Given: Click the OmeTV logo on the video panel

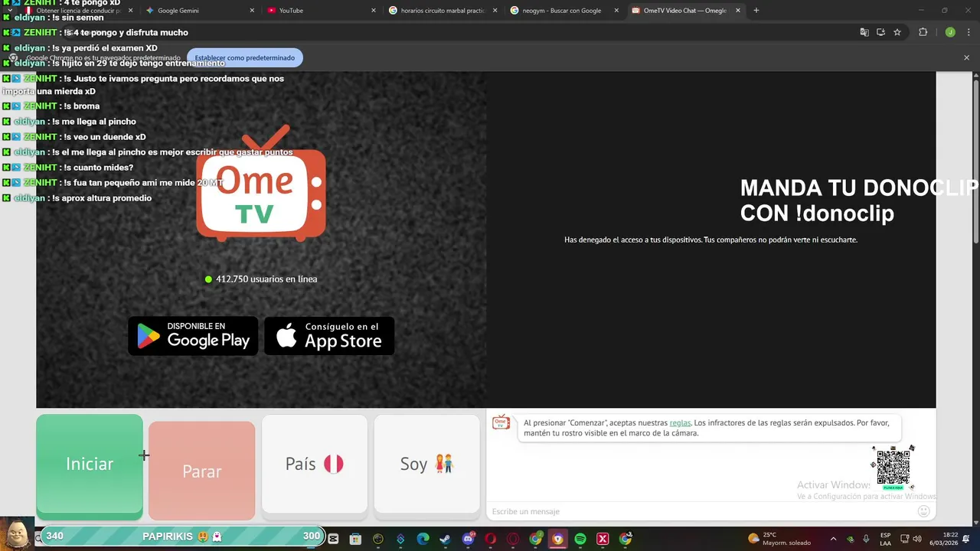Looking at the screenshot, I should pyautogui.click(x=261, y=184).
